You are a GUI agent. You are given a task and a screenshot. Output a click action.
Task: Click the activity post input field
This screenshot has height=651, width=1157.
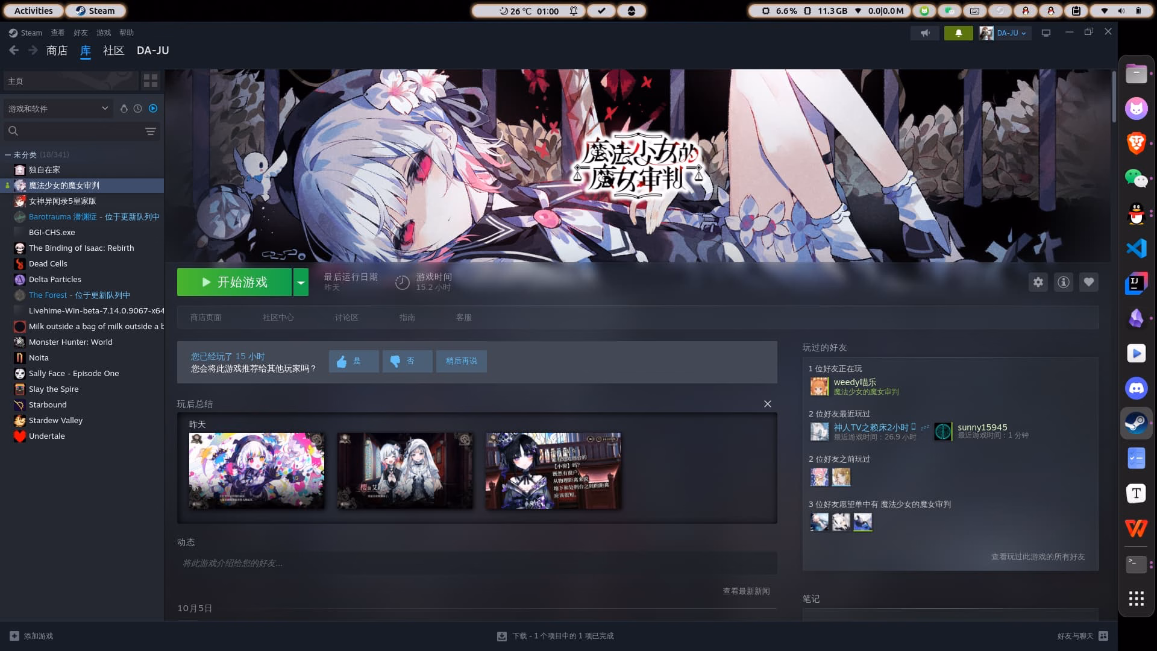[477, 563]
